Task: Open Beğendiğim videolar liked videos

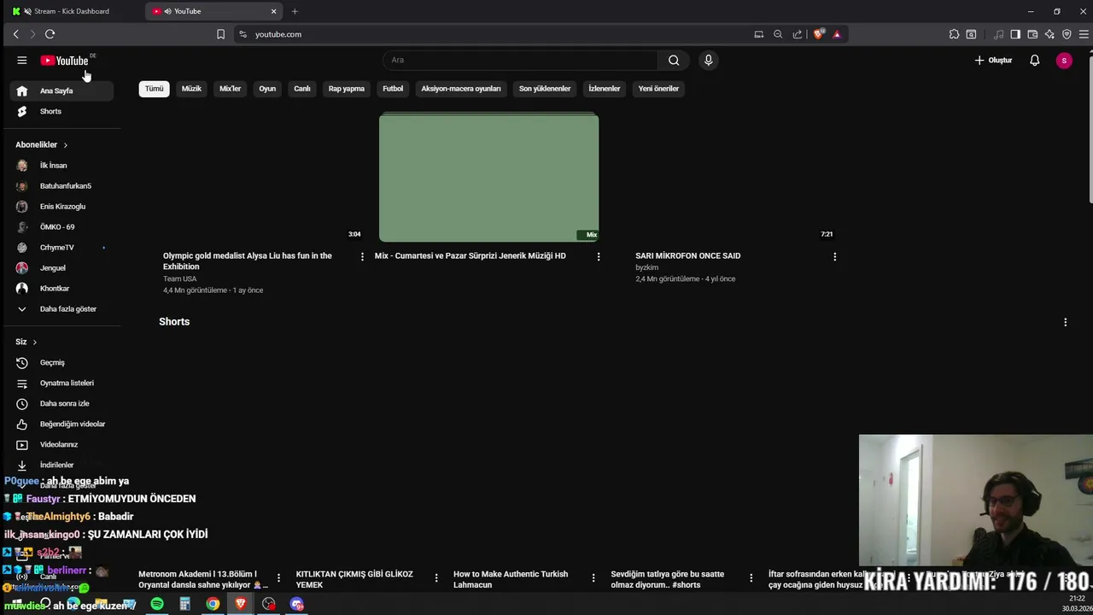Action: click(x=61, y=425)
